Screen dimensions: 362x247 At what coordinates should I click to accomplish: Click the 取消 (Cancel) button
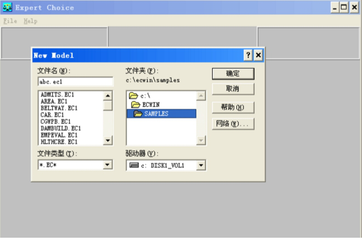pos(233,89)
